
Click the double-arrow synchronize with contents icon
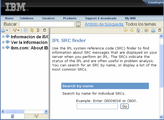click(32, 30)
